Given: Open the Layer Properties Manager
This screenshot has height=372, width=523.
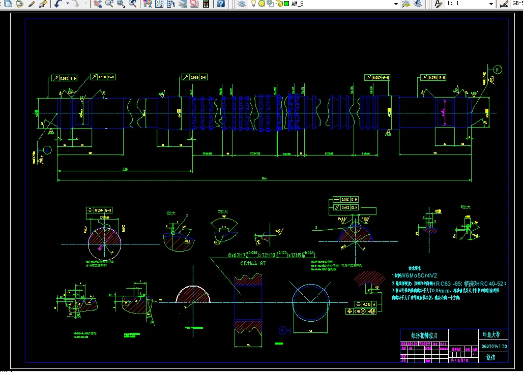Looking at the screenshot, I should click(x=241, y=4).
